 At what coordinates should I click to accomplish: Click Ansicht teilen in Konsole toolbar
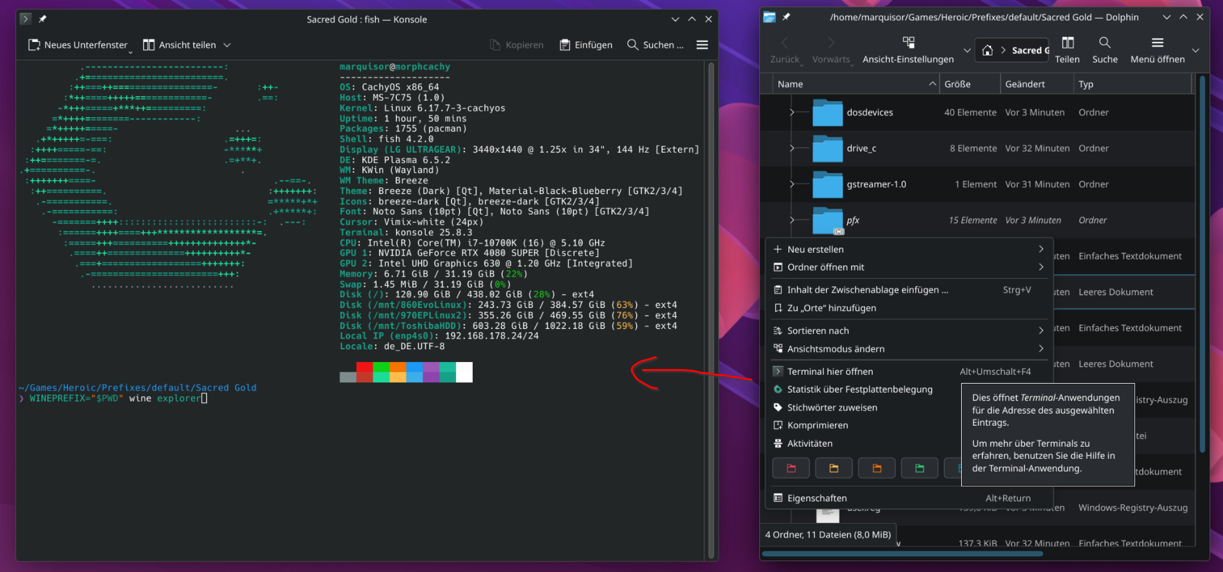[x=179, y=45]
